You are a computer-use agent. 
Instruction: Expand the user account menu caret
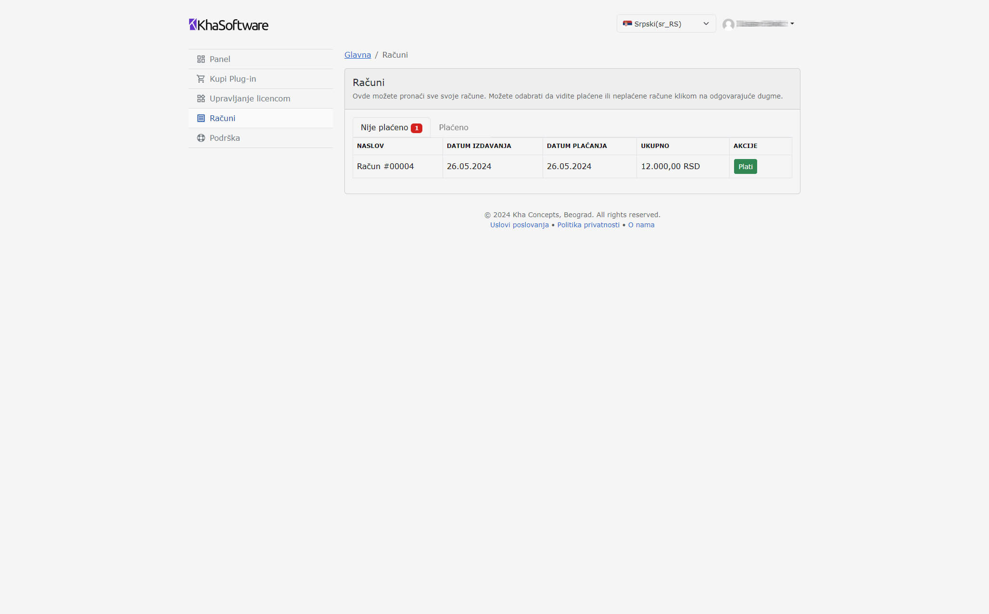(x=792, y=24)
